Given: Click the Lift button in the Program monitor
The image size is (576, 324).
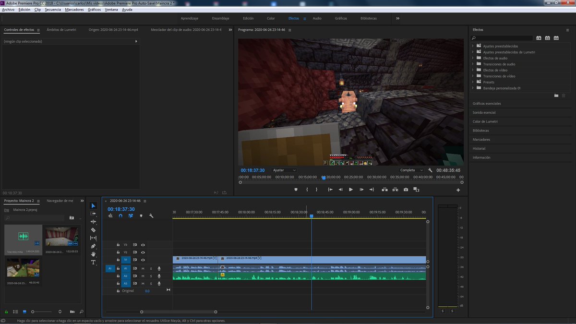Looking at the screenshot, I should 384,190.
